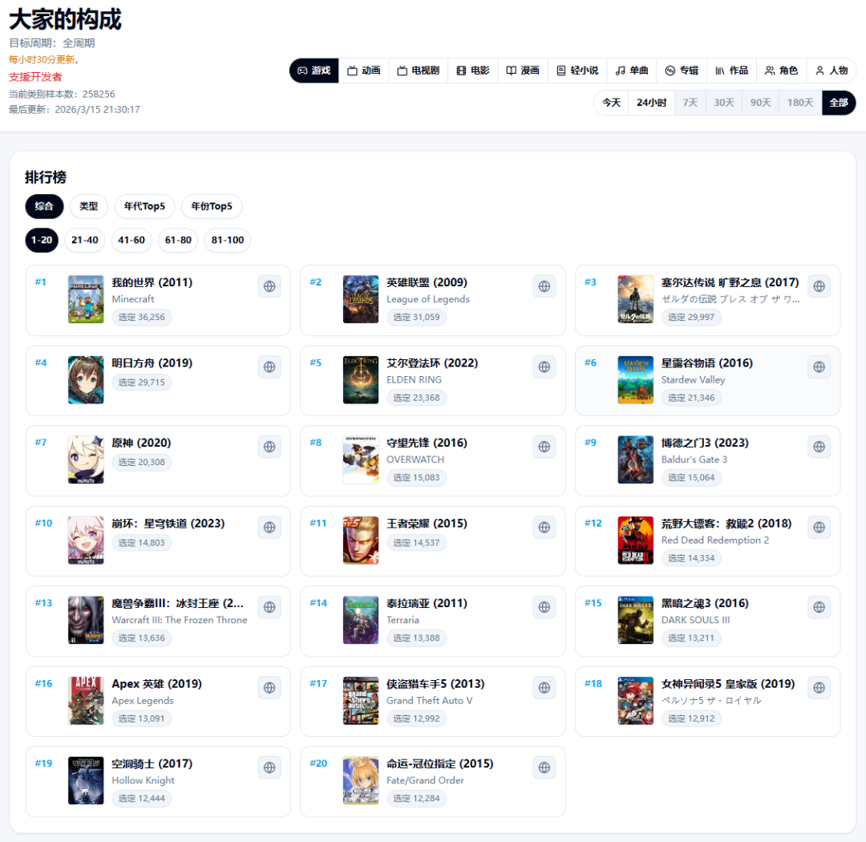866x842 pixels.
Task: Click the globe icon for Apex 英雄
Action: tap(269, 687)
